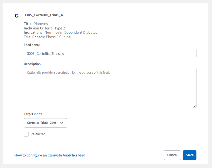The image size is (212, 168).
Task: Click the Non-Insulin Dependent Diabetes indication text
Action: 71,33
